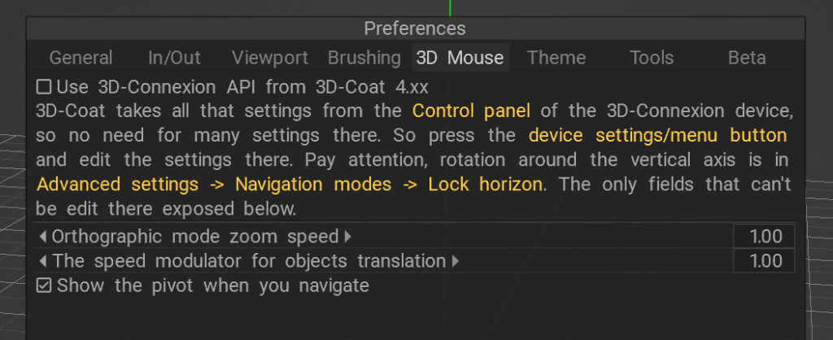Switch to the Beta tab
Viewport: 833px width, 340px height.
point(747,58)
